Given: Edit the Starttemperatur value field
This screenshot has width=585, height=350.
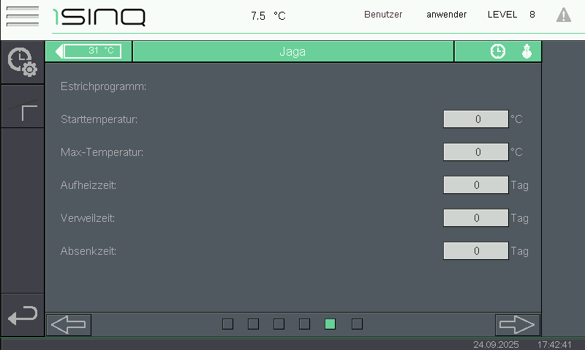Looking at the screenshot, I should coord(475,119).
